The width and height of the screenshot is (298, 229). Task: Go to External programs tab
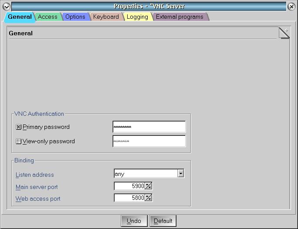coord(179,17)
